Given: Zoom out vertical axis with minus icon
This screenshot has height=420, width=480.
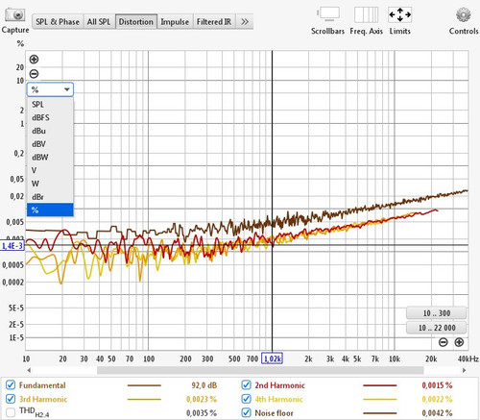Looking at the screenshot, I should [34, 74].
